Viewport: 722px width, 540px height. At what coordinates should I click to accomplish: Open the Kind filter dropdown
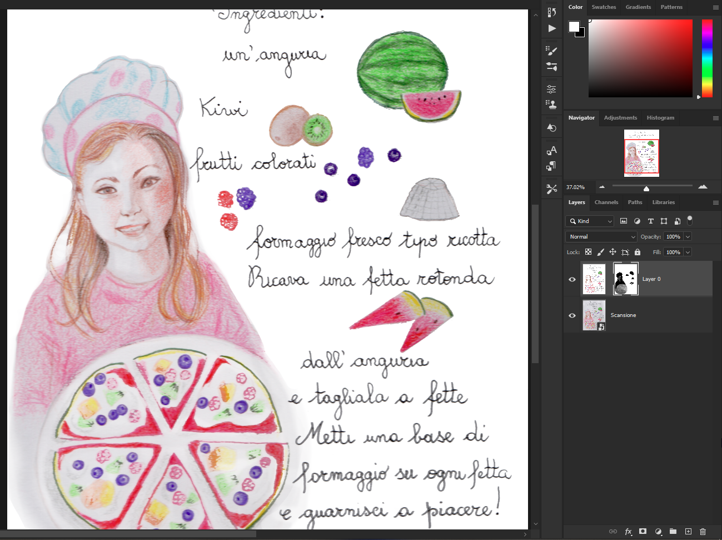click(x=589, y=221)
